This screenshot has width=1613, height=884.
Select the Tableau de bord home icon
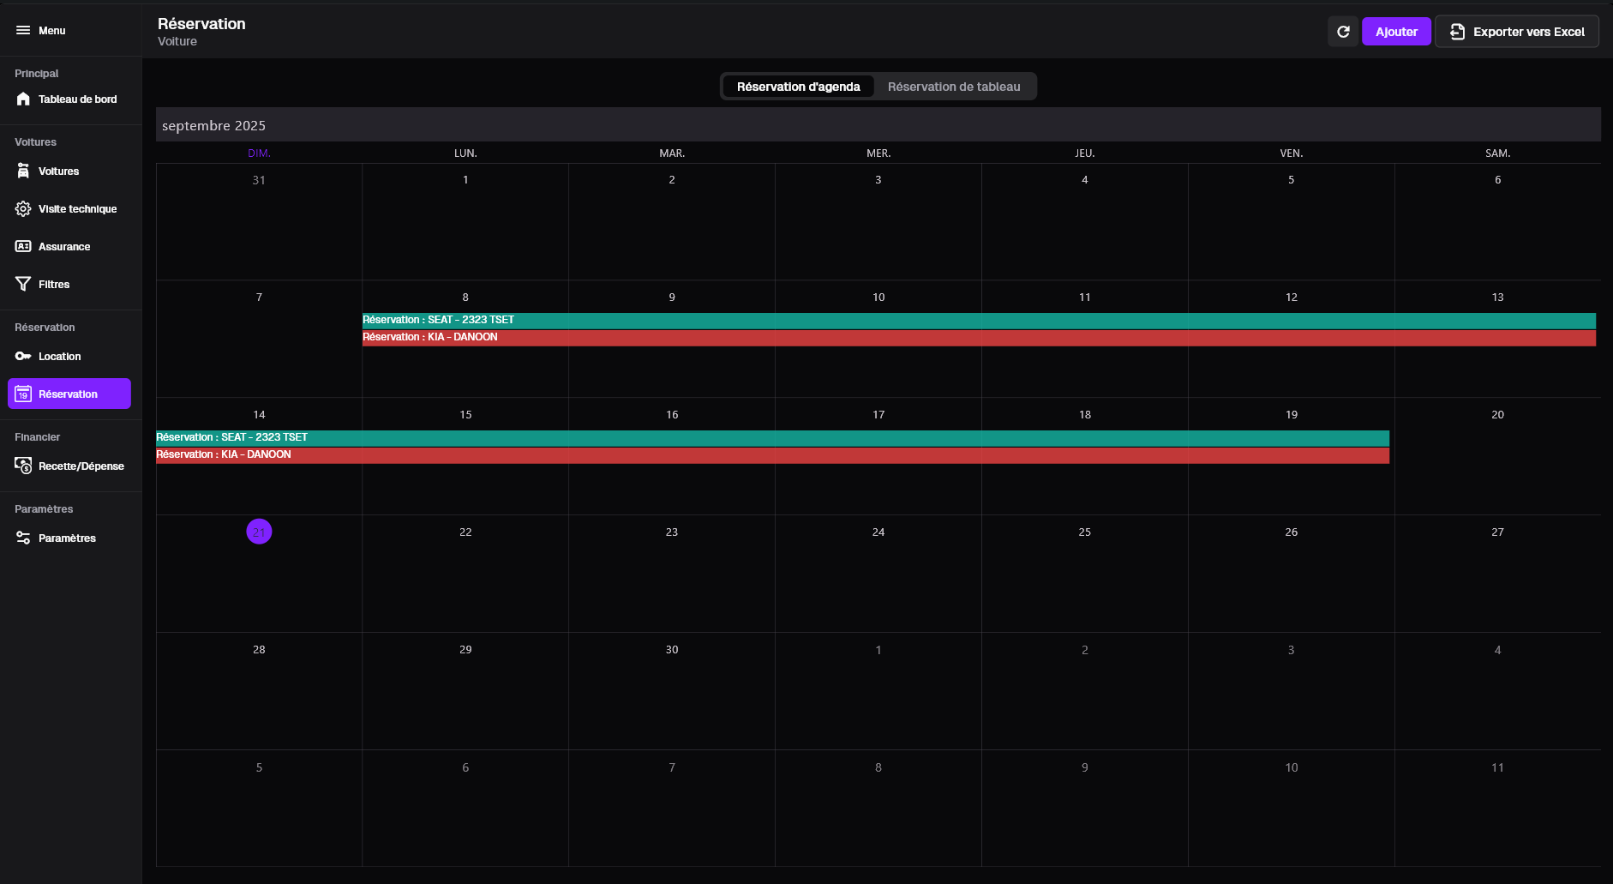click(23, 99)
